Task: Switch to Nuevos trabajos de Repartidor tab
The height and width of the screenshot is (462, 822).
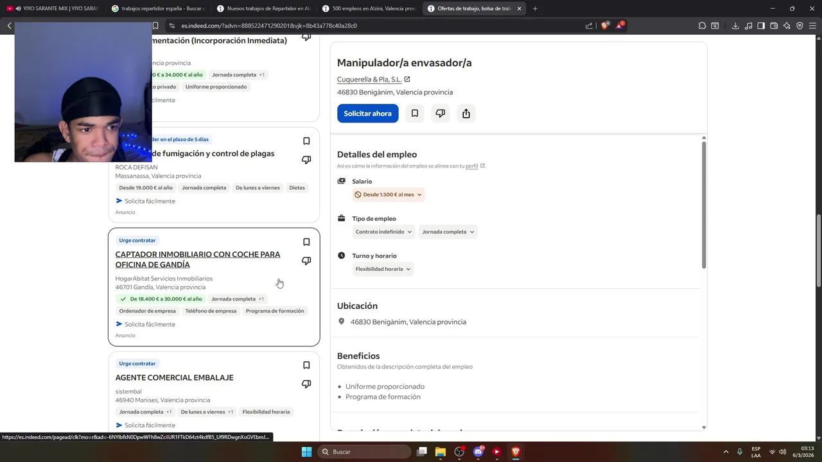Action: point(263,8)
